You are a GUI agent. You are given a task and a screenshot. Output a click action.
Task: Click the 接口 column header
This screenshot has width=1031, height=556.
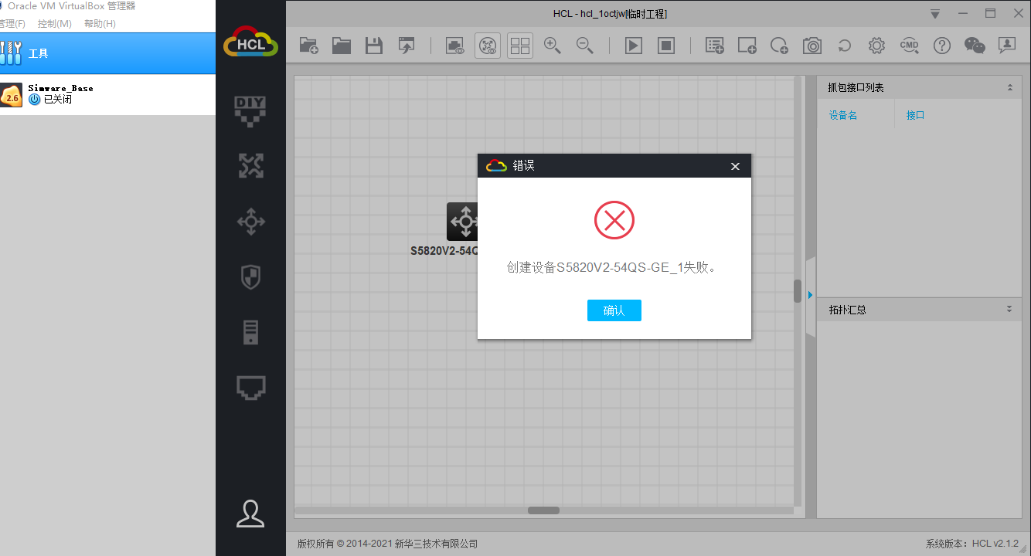[916, 115]
